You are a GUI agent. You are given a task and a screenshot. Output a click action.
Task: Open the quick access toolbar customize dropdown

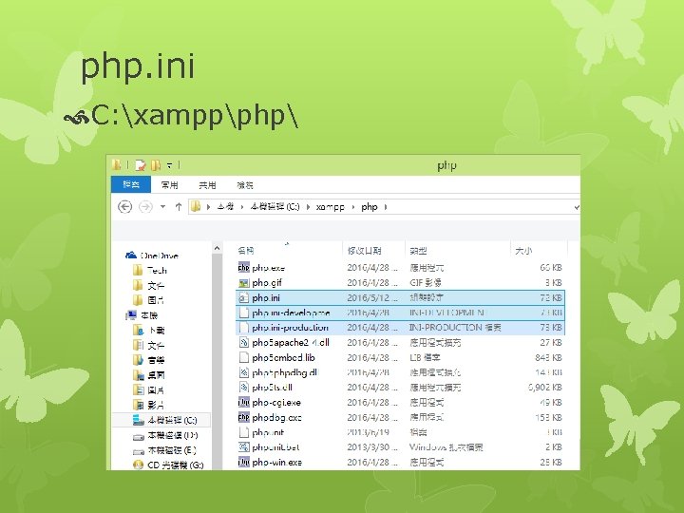coord(170,165)
